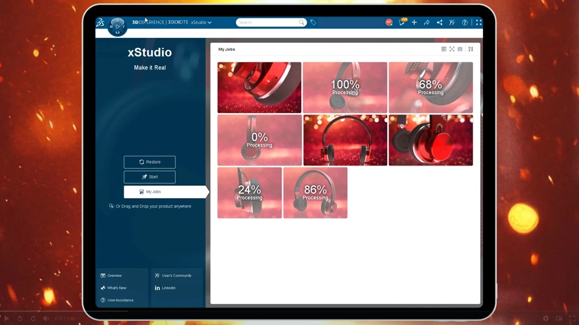Switch My Jobs to list view

click(x=460, y=49)
